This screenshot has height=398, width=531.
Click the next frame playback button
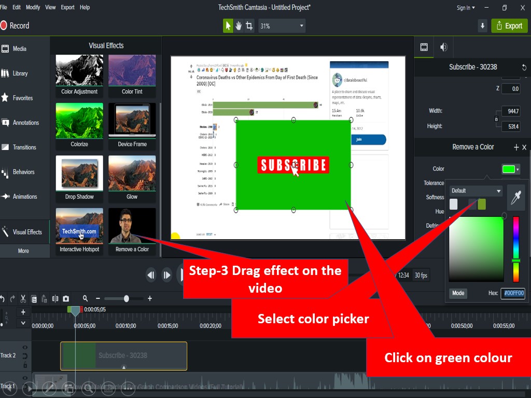pos(166,275)
